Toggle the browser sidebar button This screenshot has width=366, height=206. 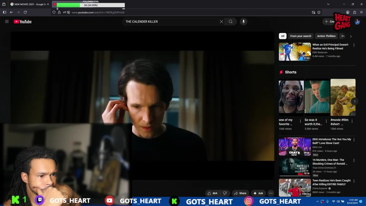[5, 12]
